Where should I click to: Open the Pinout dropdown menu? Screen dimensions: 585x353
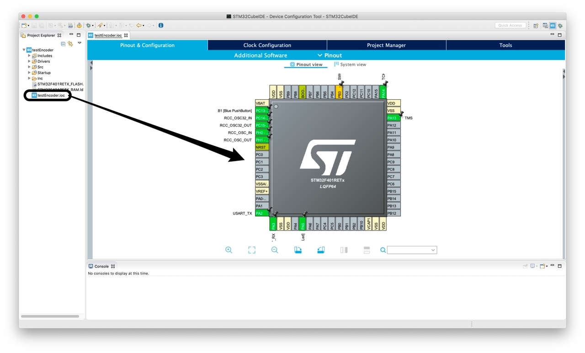330,55
